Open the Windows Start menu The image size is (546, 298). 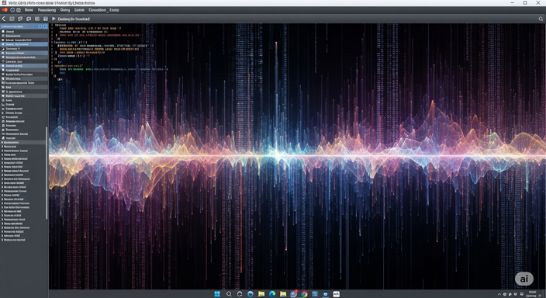(x=217, y=294)
